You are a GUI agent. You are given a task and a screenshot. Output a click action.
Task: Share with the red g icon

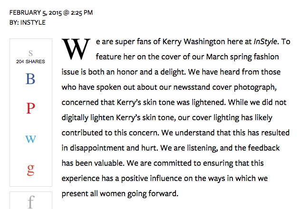tap(30, 170)
